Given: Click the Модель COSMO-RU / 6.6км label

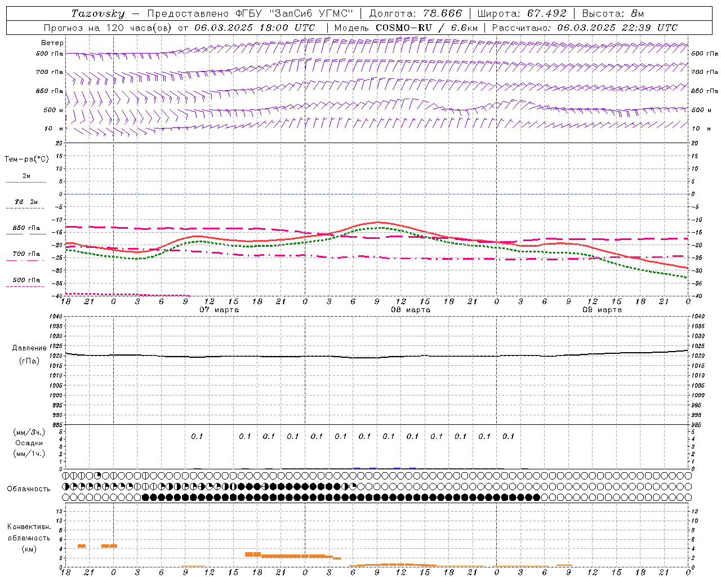Looking at the screenshot, I should coord(406,28).
